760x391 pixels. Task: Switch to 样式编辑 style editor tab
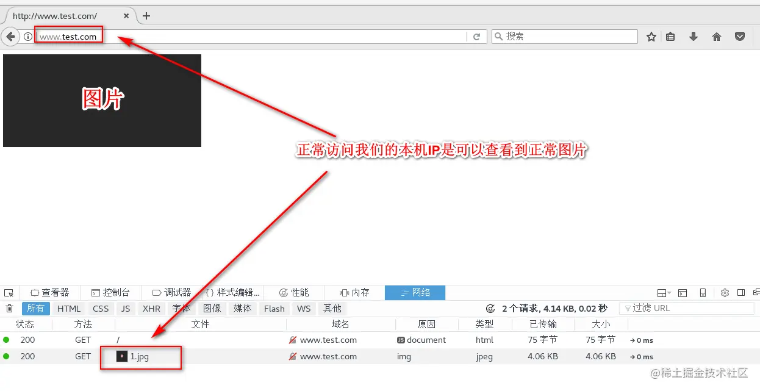(x=232, y=293)
